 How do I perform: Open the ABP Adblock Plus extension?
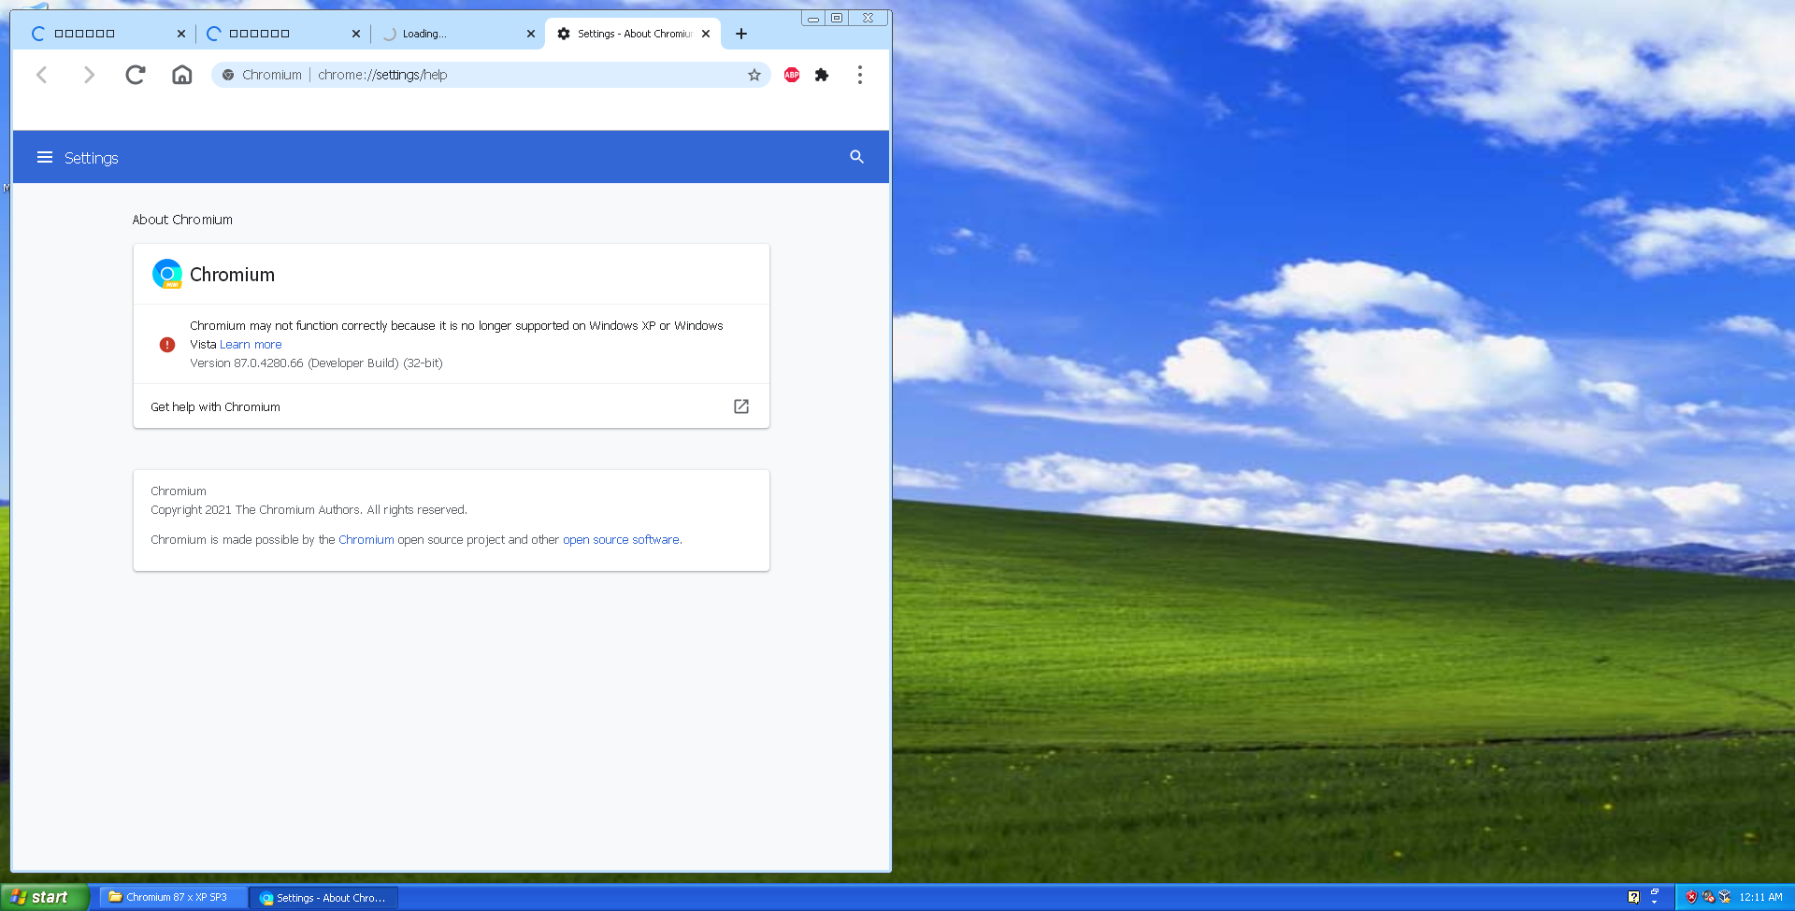[x=792, y=75]
